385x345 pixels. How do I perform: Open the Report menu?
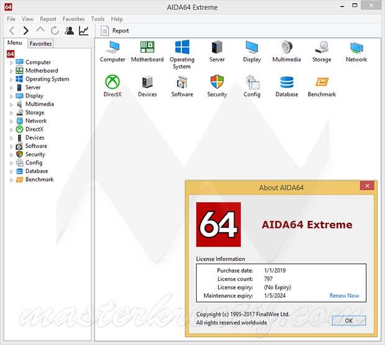(x=48, y=19)
